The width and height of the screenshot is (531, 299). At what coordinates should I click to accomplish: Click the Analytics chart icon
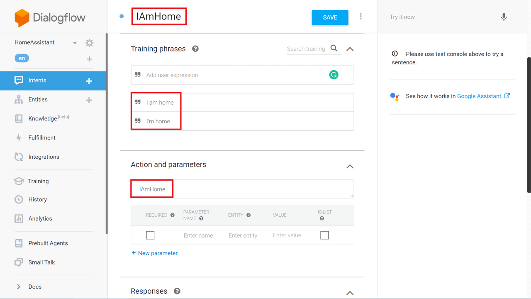click(x=19, y=218)
